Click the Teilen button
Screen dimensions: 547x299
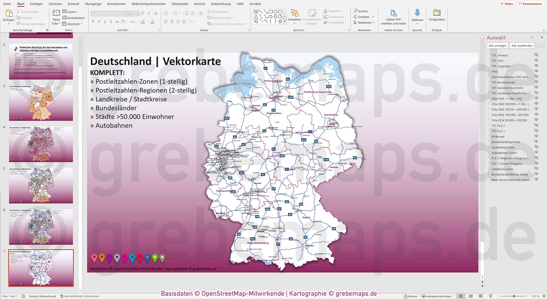click(x=507, y=4)
